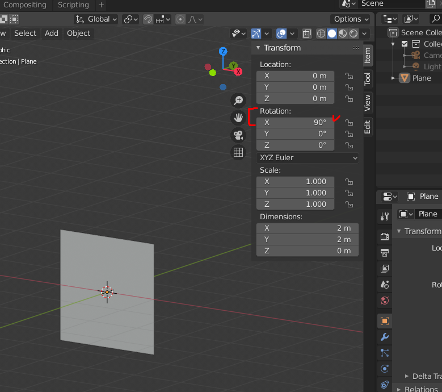Screen dimensions: 442x392
Task: Open Render properties tab icon
Action: [x=385, y=236]
